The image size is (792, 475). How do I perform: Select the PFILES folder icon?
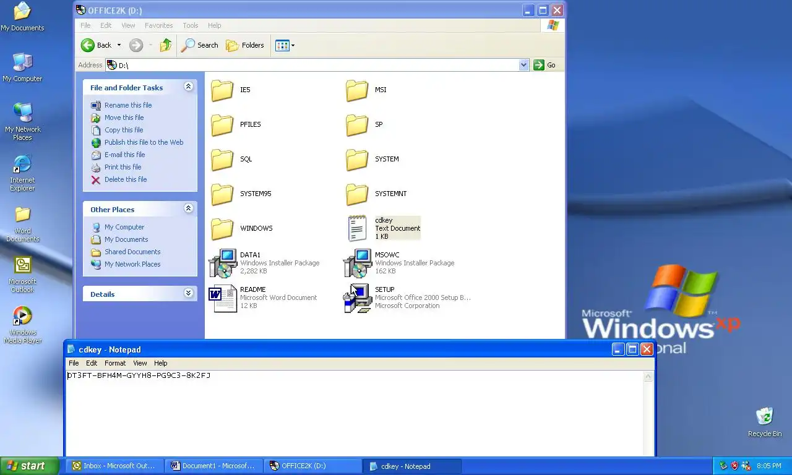[222, 125]
